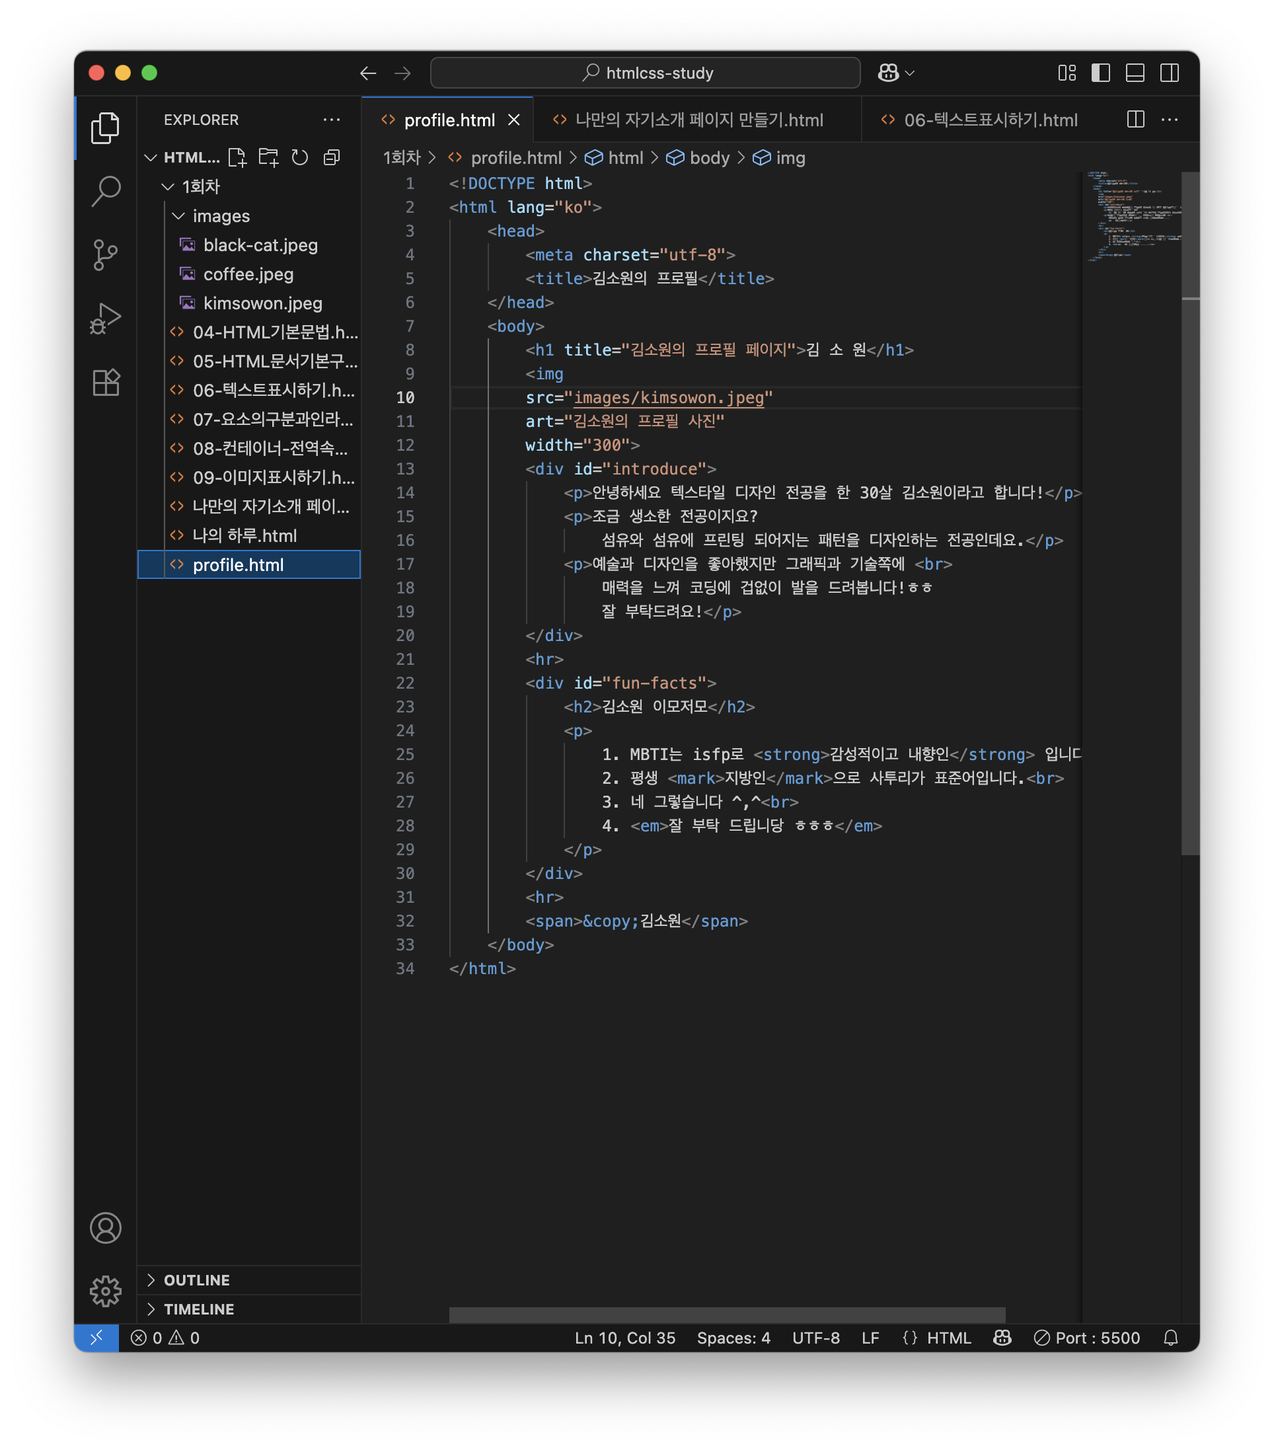The image size is (1274, 1450).
Task: Expand the OUTLINE section
Action: [x=196, y=1279]
